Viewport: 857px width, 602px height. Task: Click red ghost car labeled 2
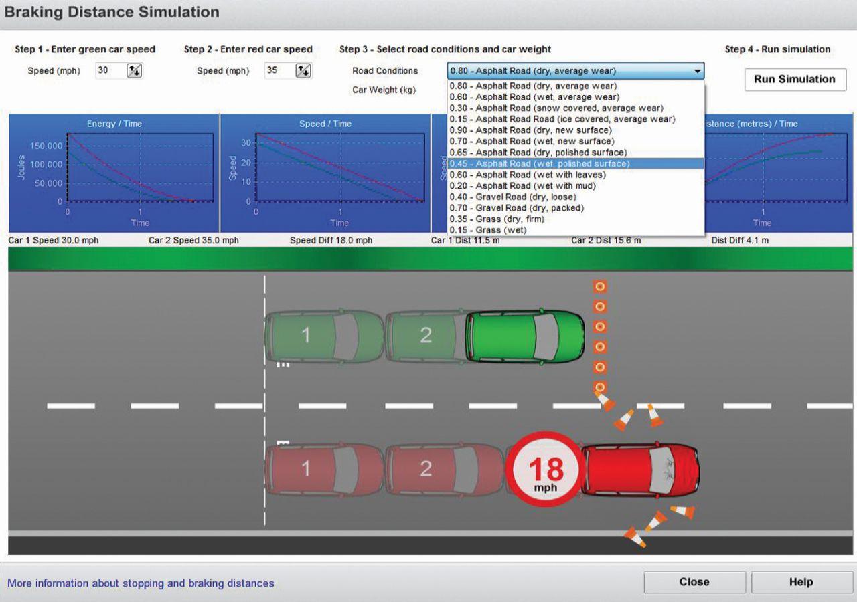tap(445, 469)
